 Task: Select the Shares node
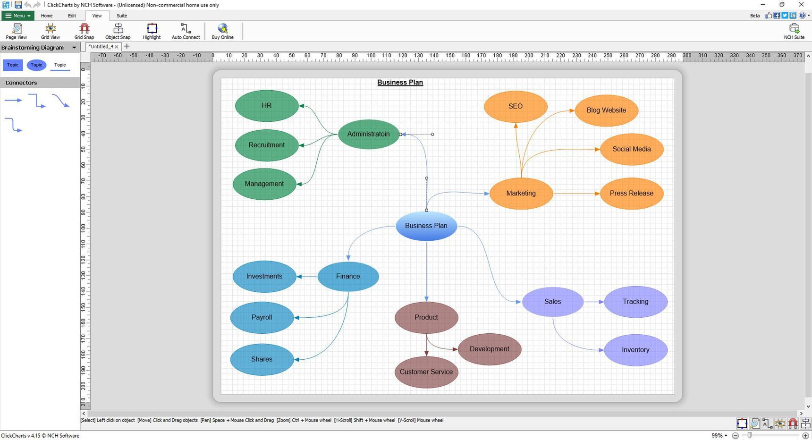(262, 359)
